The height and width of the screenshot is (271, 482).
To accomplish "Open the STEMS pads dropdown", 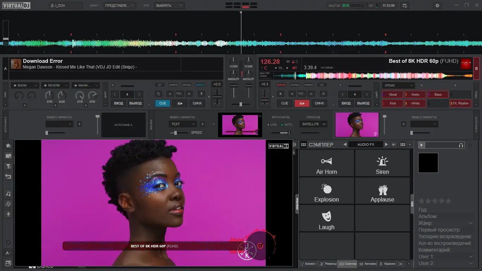I will click(x=398, y=85).
